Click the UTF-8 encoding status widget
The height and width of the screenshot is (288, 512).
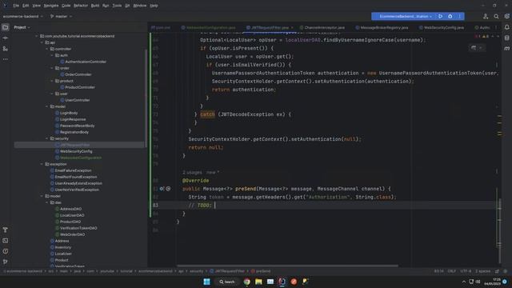(x=466, y=271)
